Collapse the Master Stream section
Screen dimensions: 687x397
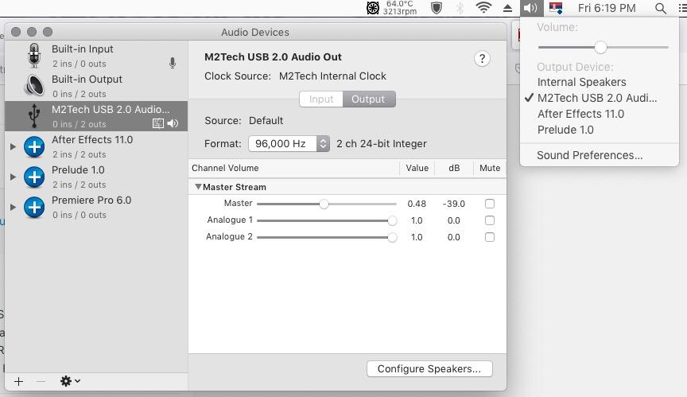(198, 187)
